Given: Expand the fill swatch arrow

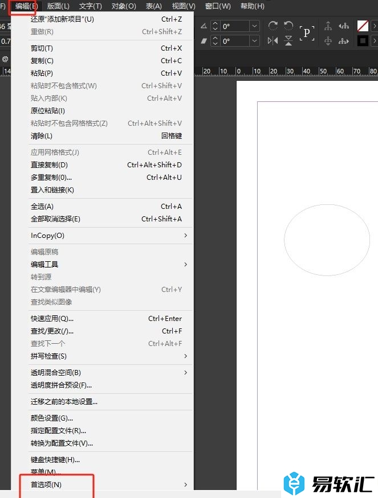Looking at the screenshot, I should click(x=375, y=26).
